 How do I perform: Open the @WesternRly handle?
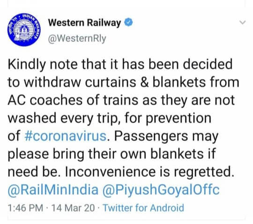pyautogui.click(x=77, y=39)
